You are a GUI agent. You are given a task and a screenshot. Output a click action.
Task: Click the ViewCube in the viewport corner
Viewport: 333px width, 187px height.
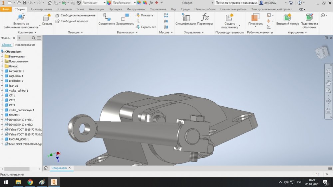pyautogui.click(x=321, y=52)
